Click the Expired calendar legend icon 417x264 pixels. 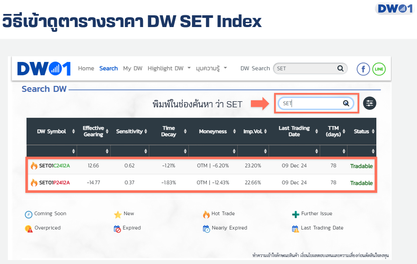tap(117, 229)
